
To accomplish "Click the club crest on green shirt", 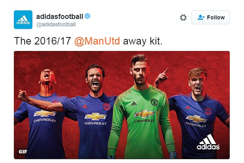I will coord(154,102).
